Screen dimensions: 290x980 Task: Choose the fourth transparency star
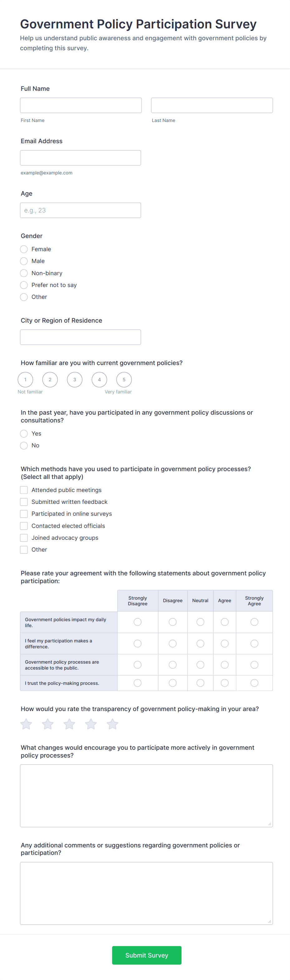coord(91,724)
